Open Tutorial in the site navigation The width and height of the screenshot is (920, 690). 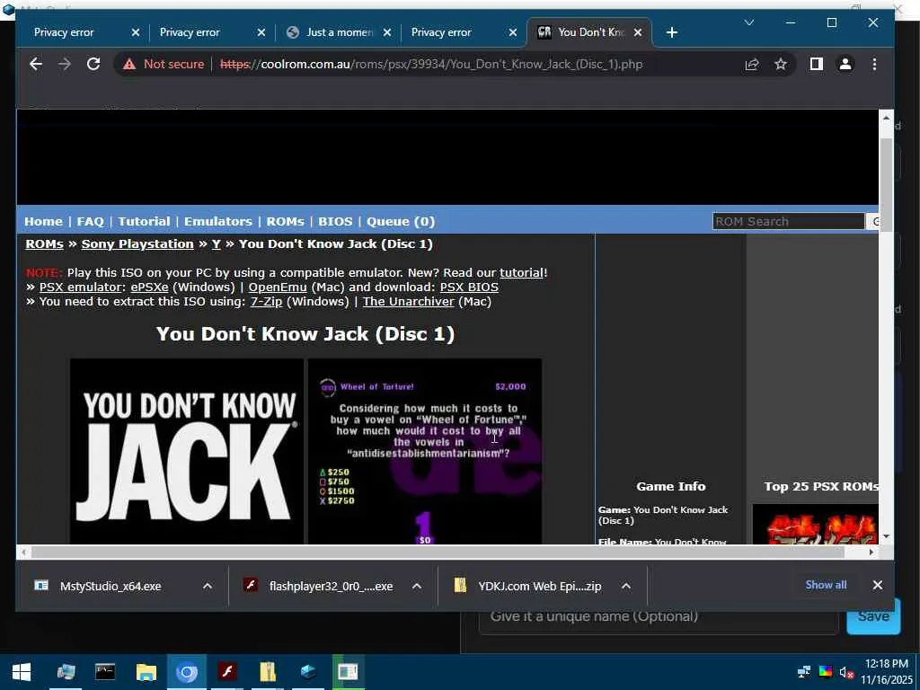click(144, 221)
